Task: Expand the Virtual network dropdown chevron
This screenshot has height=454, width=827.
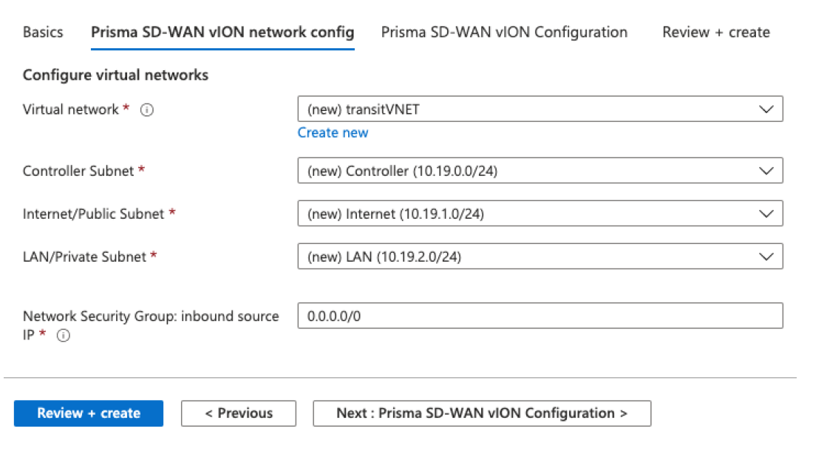Action: pos(766,109)
